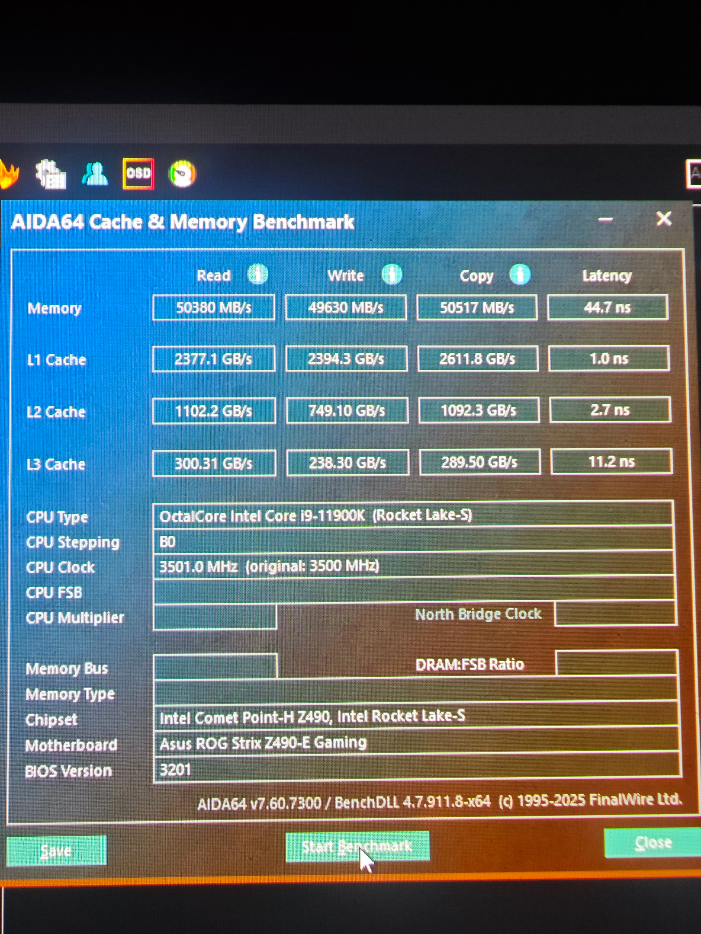The image size is (701, 934).
Task: Select L1 Cache read value 2377.1 GB/s
Action: pos(214,359)
